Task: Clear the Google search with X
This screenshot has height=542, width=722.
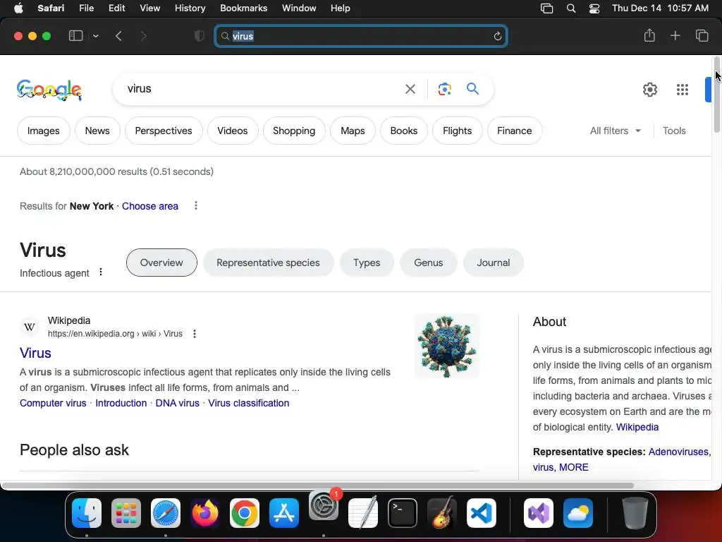Action: click(410, 89)
